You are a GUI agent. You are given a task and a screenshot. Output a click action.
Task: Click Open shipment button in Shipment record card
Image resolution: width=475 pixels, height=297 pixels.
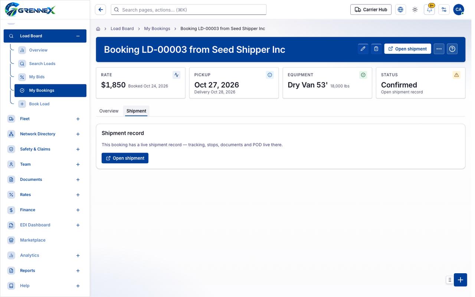[125, 158]
